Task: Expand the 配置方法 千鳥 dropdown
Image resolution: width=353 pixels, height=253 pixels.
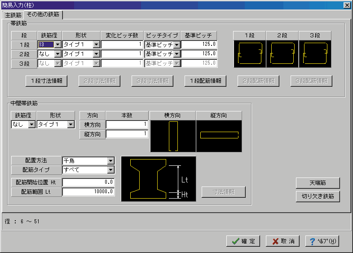Action: [x=110, y=161]
